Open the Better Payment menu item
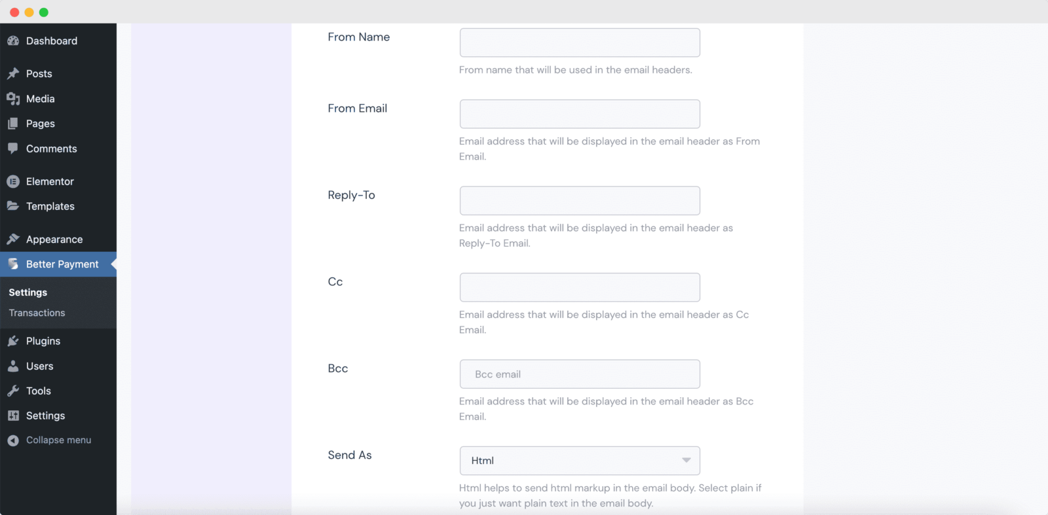This screenshot has width=1048, height=515. 62,264
